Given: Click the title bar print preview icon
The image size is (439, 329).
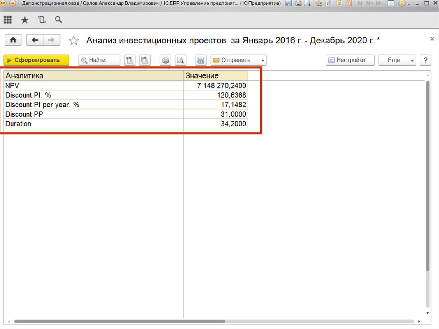Looking at the screenshot, I should (308, 3).
